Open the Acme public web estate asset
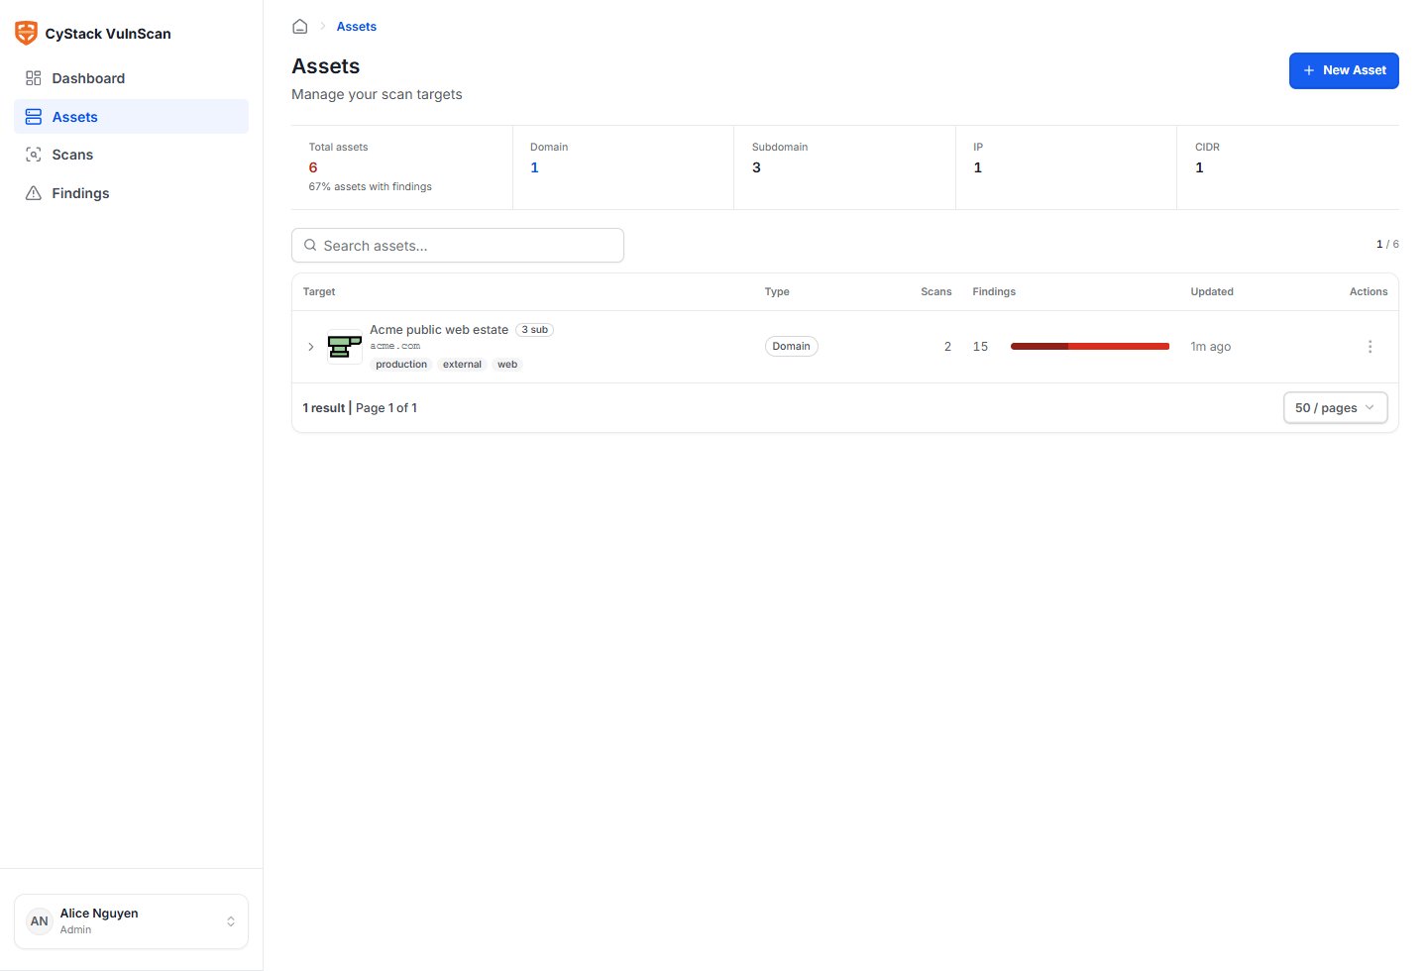This screenshot has width=1427, height=971. click(439, 330)
